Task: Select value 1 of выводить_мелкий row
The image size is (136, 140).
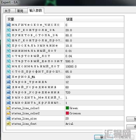Action: [x=66, y=98]
